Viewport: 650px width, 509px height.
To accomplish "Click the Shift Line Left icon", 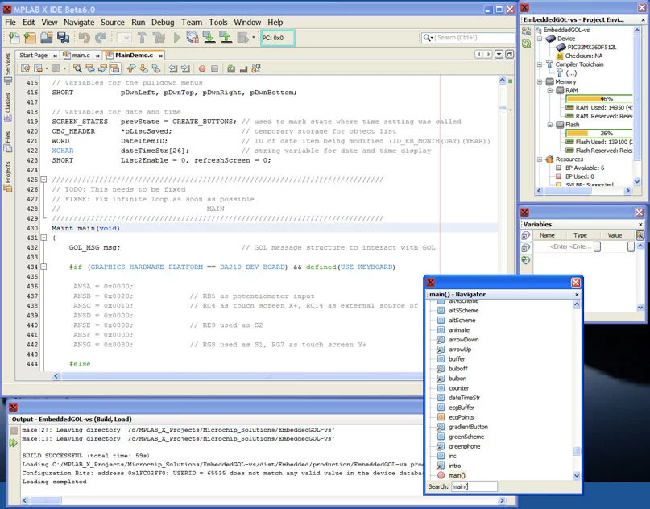I will tap(173, 68).
